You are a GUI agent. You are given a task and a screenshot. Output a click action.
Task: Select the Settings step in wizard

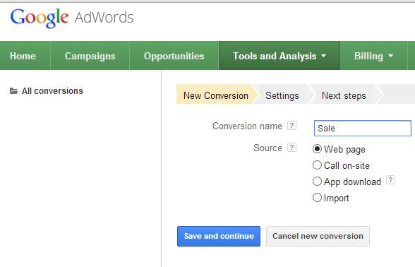[282, 95]
